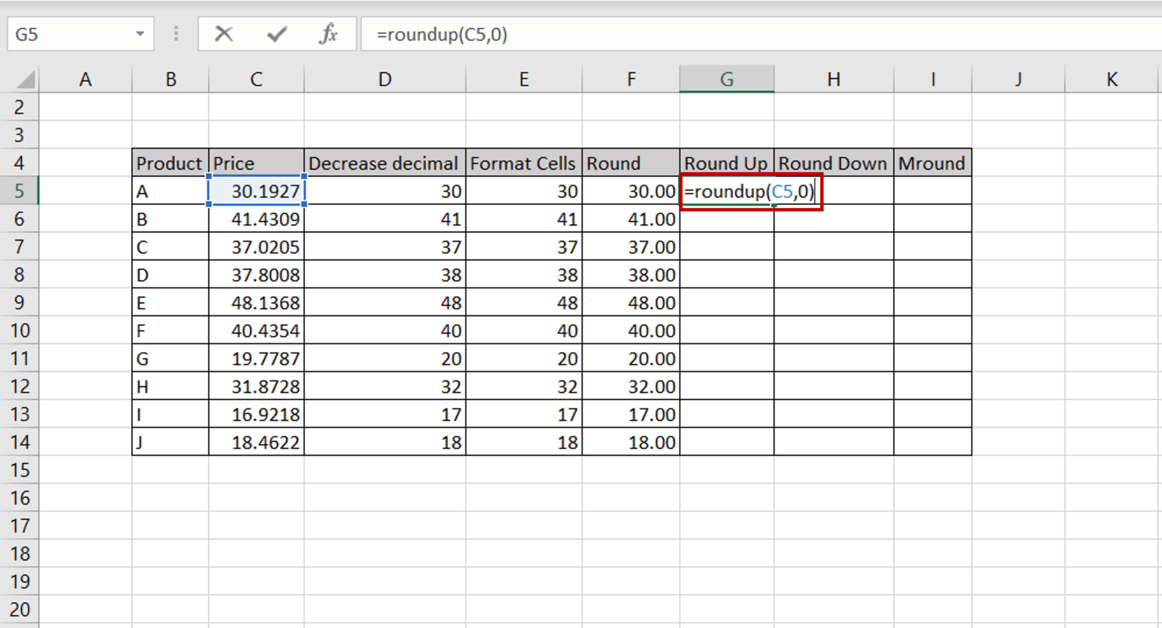
Task: Click the Decrease decimal header cell
Action: [385, 163]
